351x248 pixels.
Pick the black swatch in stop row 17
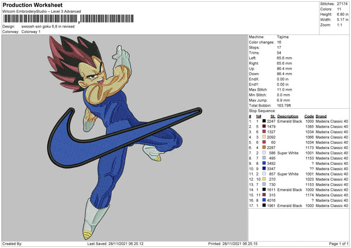click(x=264, y=205)
